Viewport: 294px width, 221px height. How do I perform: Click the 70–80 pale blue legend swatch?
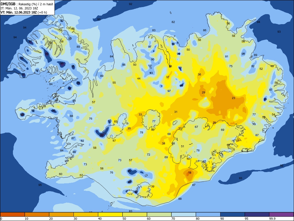[183, 215]
